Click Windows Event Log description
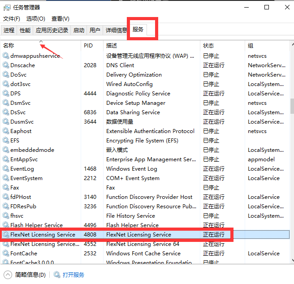Viewport: 294px width, 284px height. click(132, 169)
